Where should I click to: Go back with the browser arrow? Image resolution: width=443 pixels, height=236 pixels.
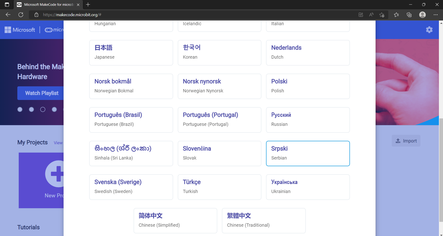[x=8, y=15]
